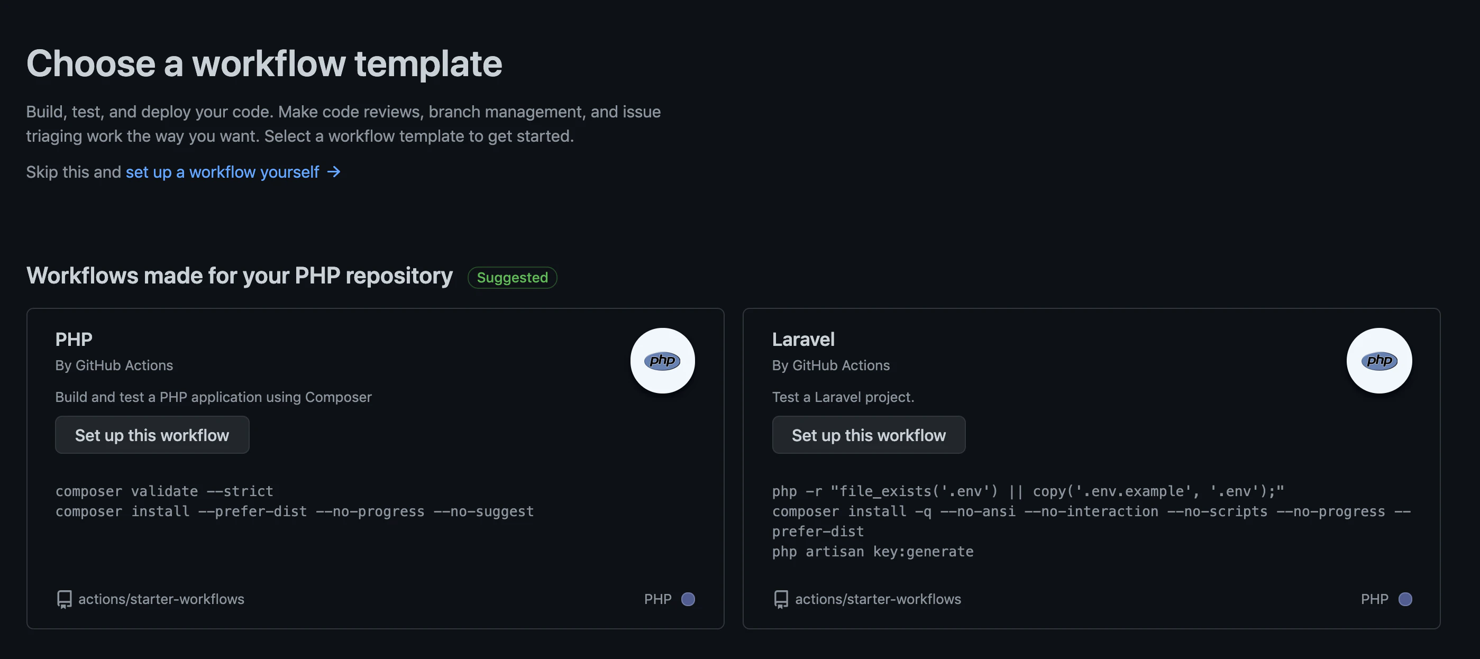Click the 'Choose a workflow template' heading
The image size is (1480, 659).
(x=264, y=63)
